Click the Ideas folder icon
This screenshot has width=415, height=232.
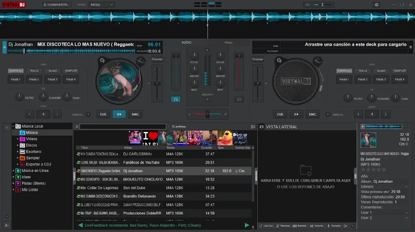click(x=18, y=177)
